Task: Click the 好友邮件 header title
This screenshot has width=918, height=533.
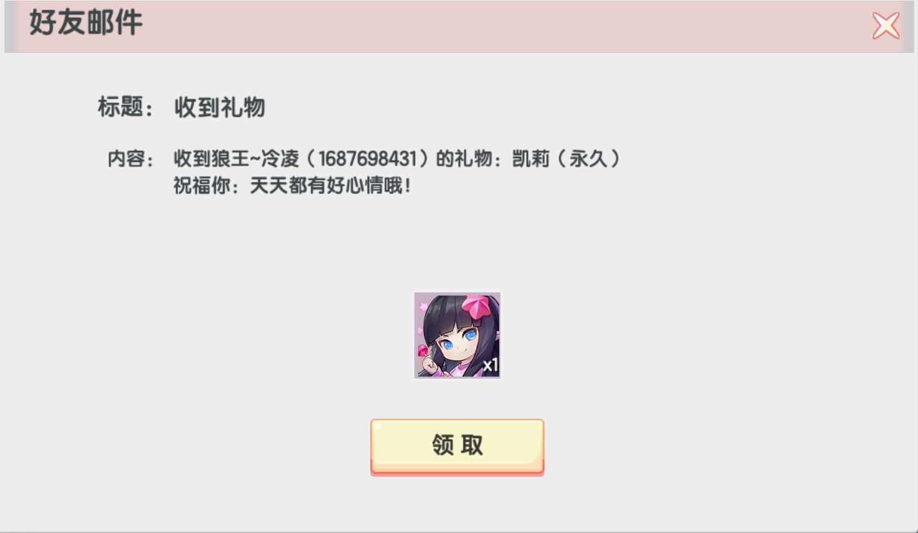Action: [x=86, y=24]
